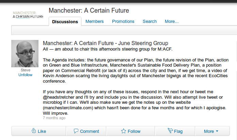
Task: Open the June Steering Group discussion title
Action: (x=106, y=43)
